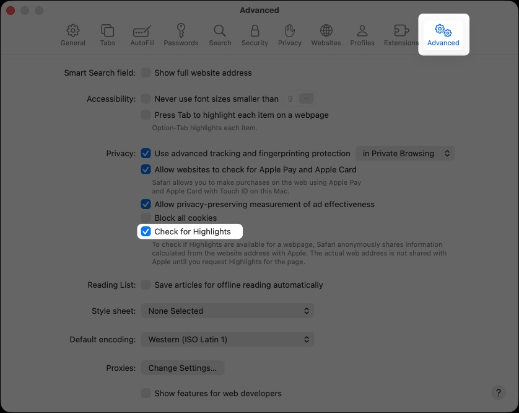This screenshot has width=519, height=413.
Task: Click Change Settings for Proxies
Action: tap(182, 368)
